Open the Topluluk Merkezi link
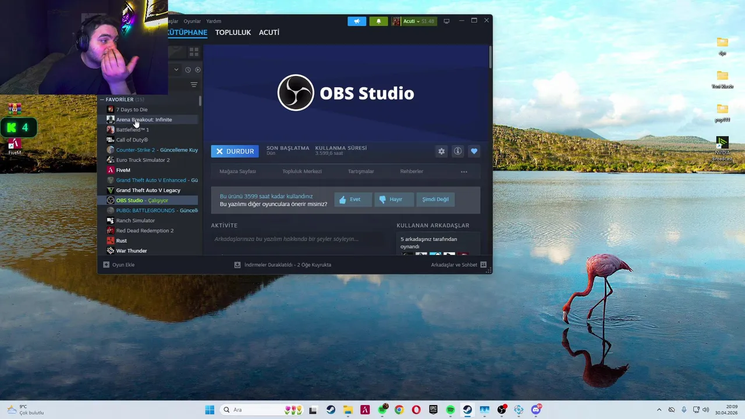Image resolution: width=745 pixels, height=419 pixels. click(302, 172)
